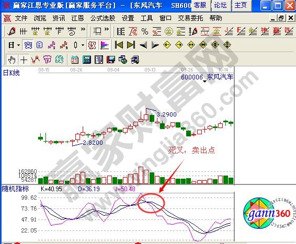Click the 日K线 chart label
This screenshot has width=296, height=244.
coord(12,73)
